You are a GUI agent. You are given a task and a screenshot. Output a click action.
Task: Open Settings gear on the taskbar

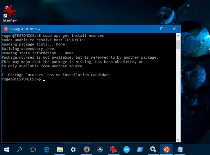coord(73,149)
